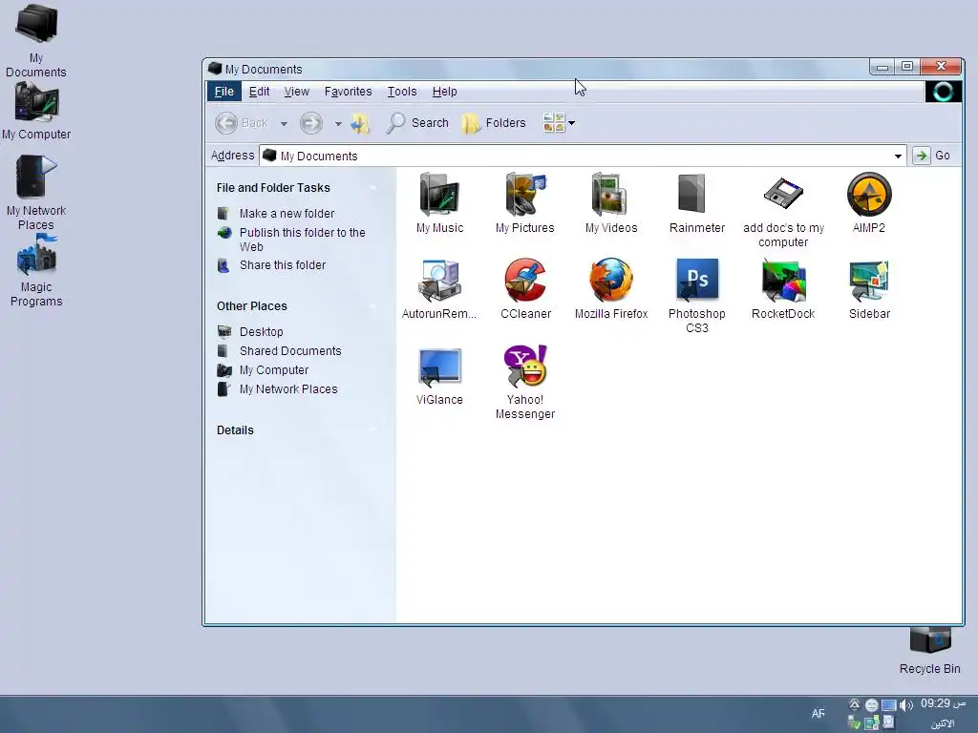Go to Desktop in Other Places
Screen dimensions: 978x733
click(262, 331)
